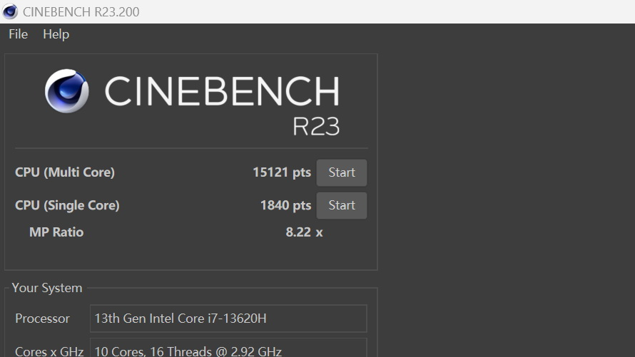The height and width of the screenshot is (357, 635).
Task: Click the R23 version text under the logo
Action: click(x=316, y=127)
